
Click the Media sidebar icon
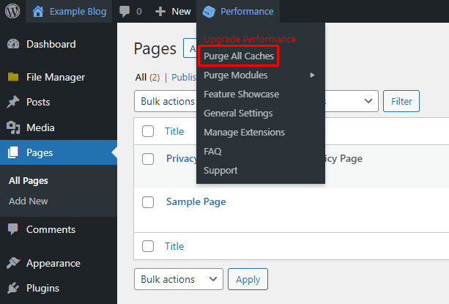tap(13, 127)
